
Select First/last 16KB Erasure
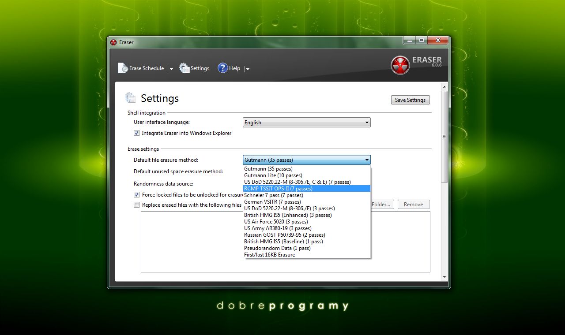point(307,255)
